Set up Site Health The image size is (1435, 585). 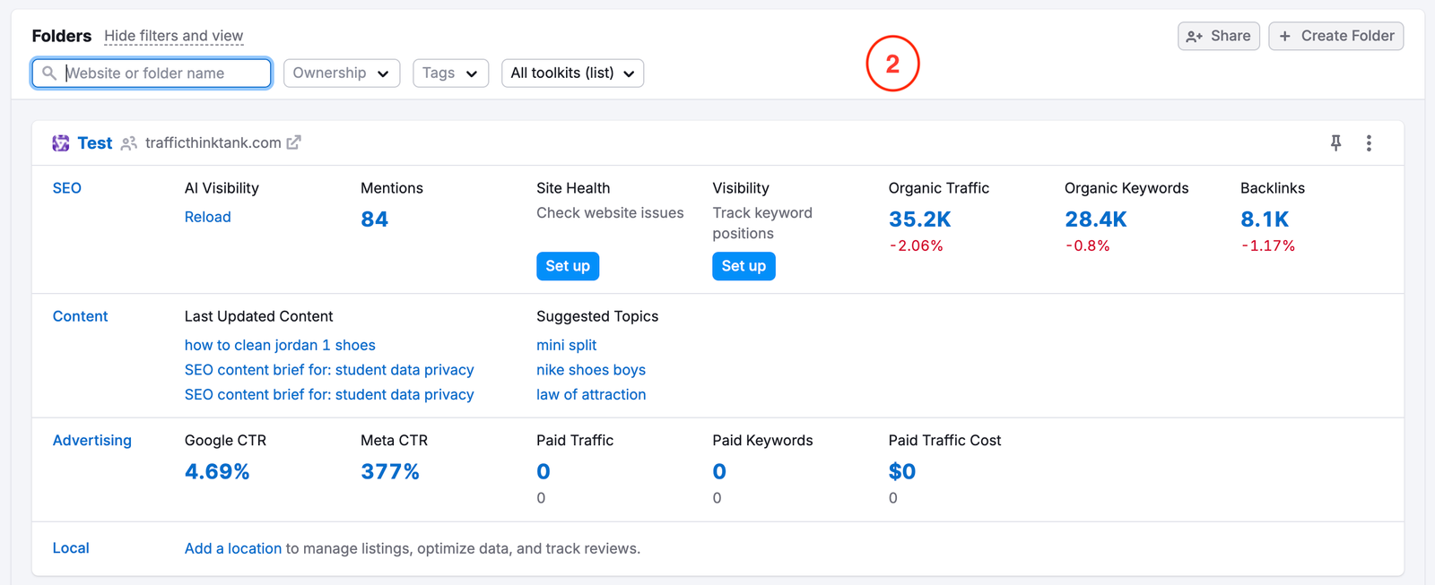point(568,266)
